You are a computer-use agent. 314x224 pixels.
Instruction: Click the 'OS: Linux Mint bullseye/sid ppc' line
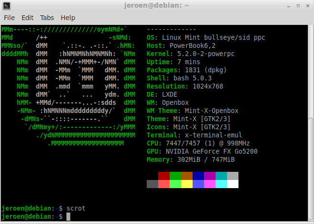(x=206, y=37)
